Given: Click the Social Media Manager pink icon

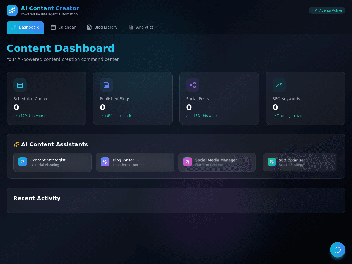Looking at the screenshot, I should (x=188, y=162).
